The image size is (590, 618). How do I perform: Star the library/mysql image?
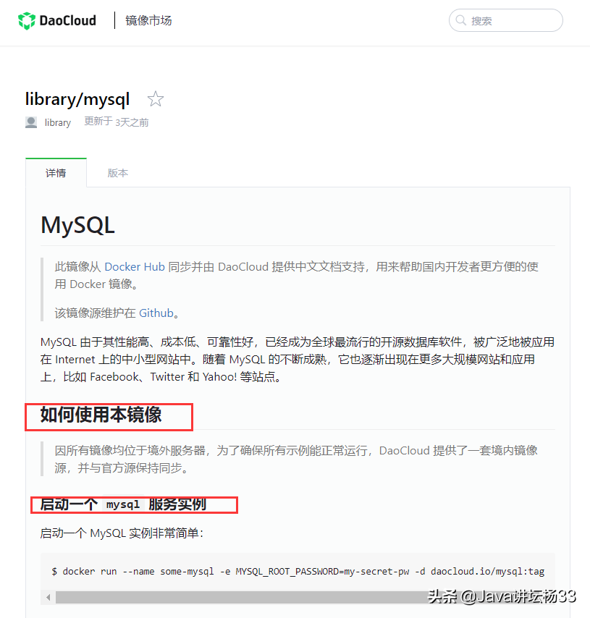[x=156, y=99]
